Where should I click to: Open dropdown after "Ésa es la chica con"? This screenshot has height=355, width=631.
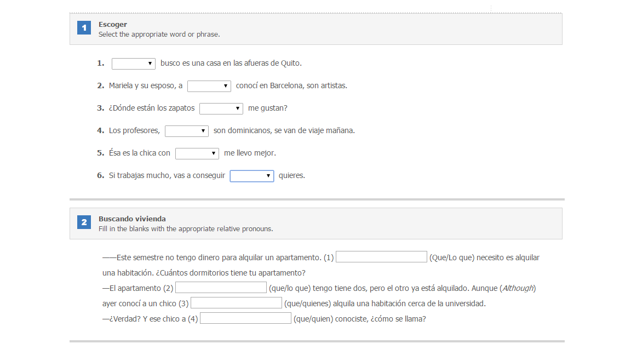point(197,154)
